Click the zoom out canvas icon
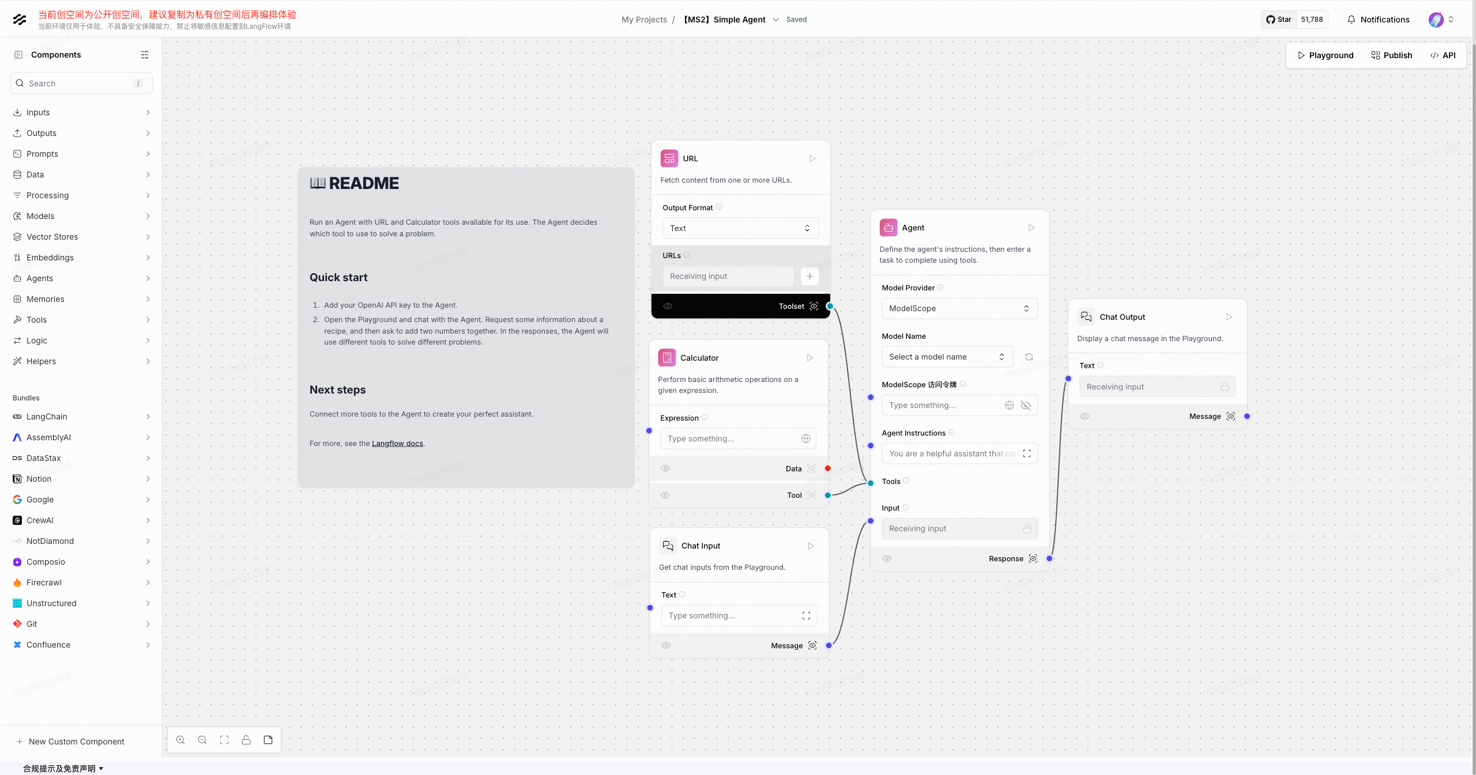The height and width of the screenshot is (775, 1476). click(202, 740)
